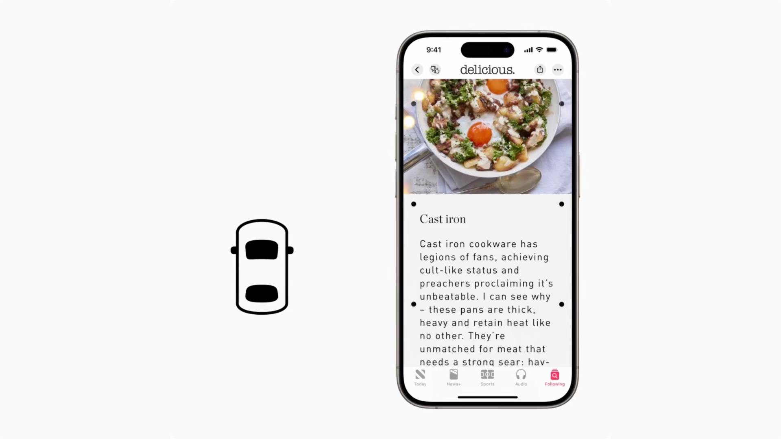Tap the delicious. magazine header
Viewport: 781px width, 439px height.
click(x=487, y=70)
